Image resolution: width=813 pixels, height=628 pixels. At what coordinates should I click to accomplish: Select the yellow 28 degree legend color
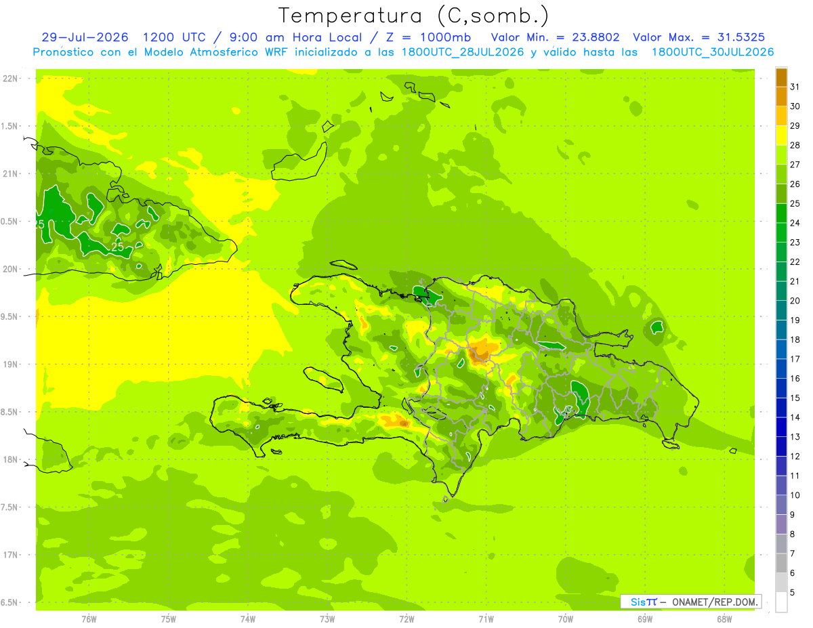[x=781, y=135]
